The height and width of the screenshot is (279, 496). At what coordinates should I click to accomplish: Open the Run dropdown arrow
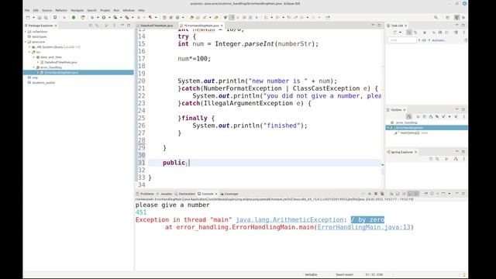point(109,18)
